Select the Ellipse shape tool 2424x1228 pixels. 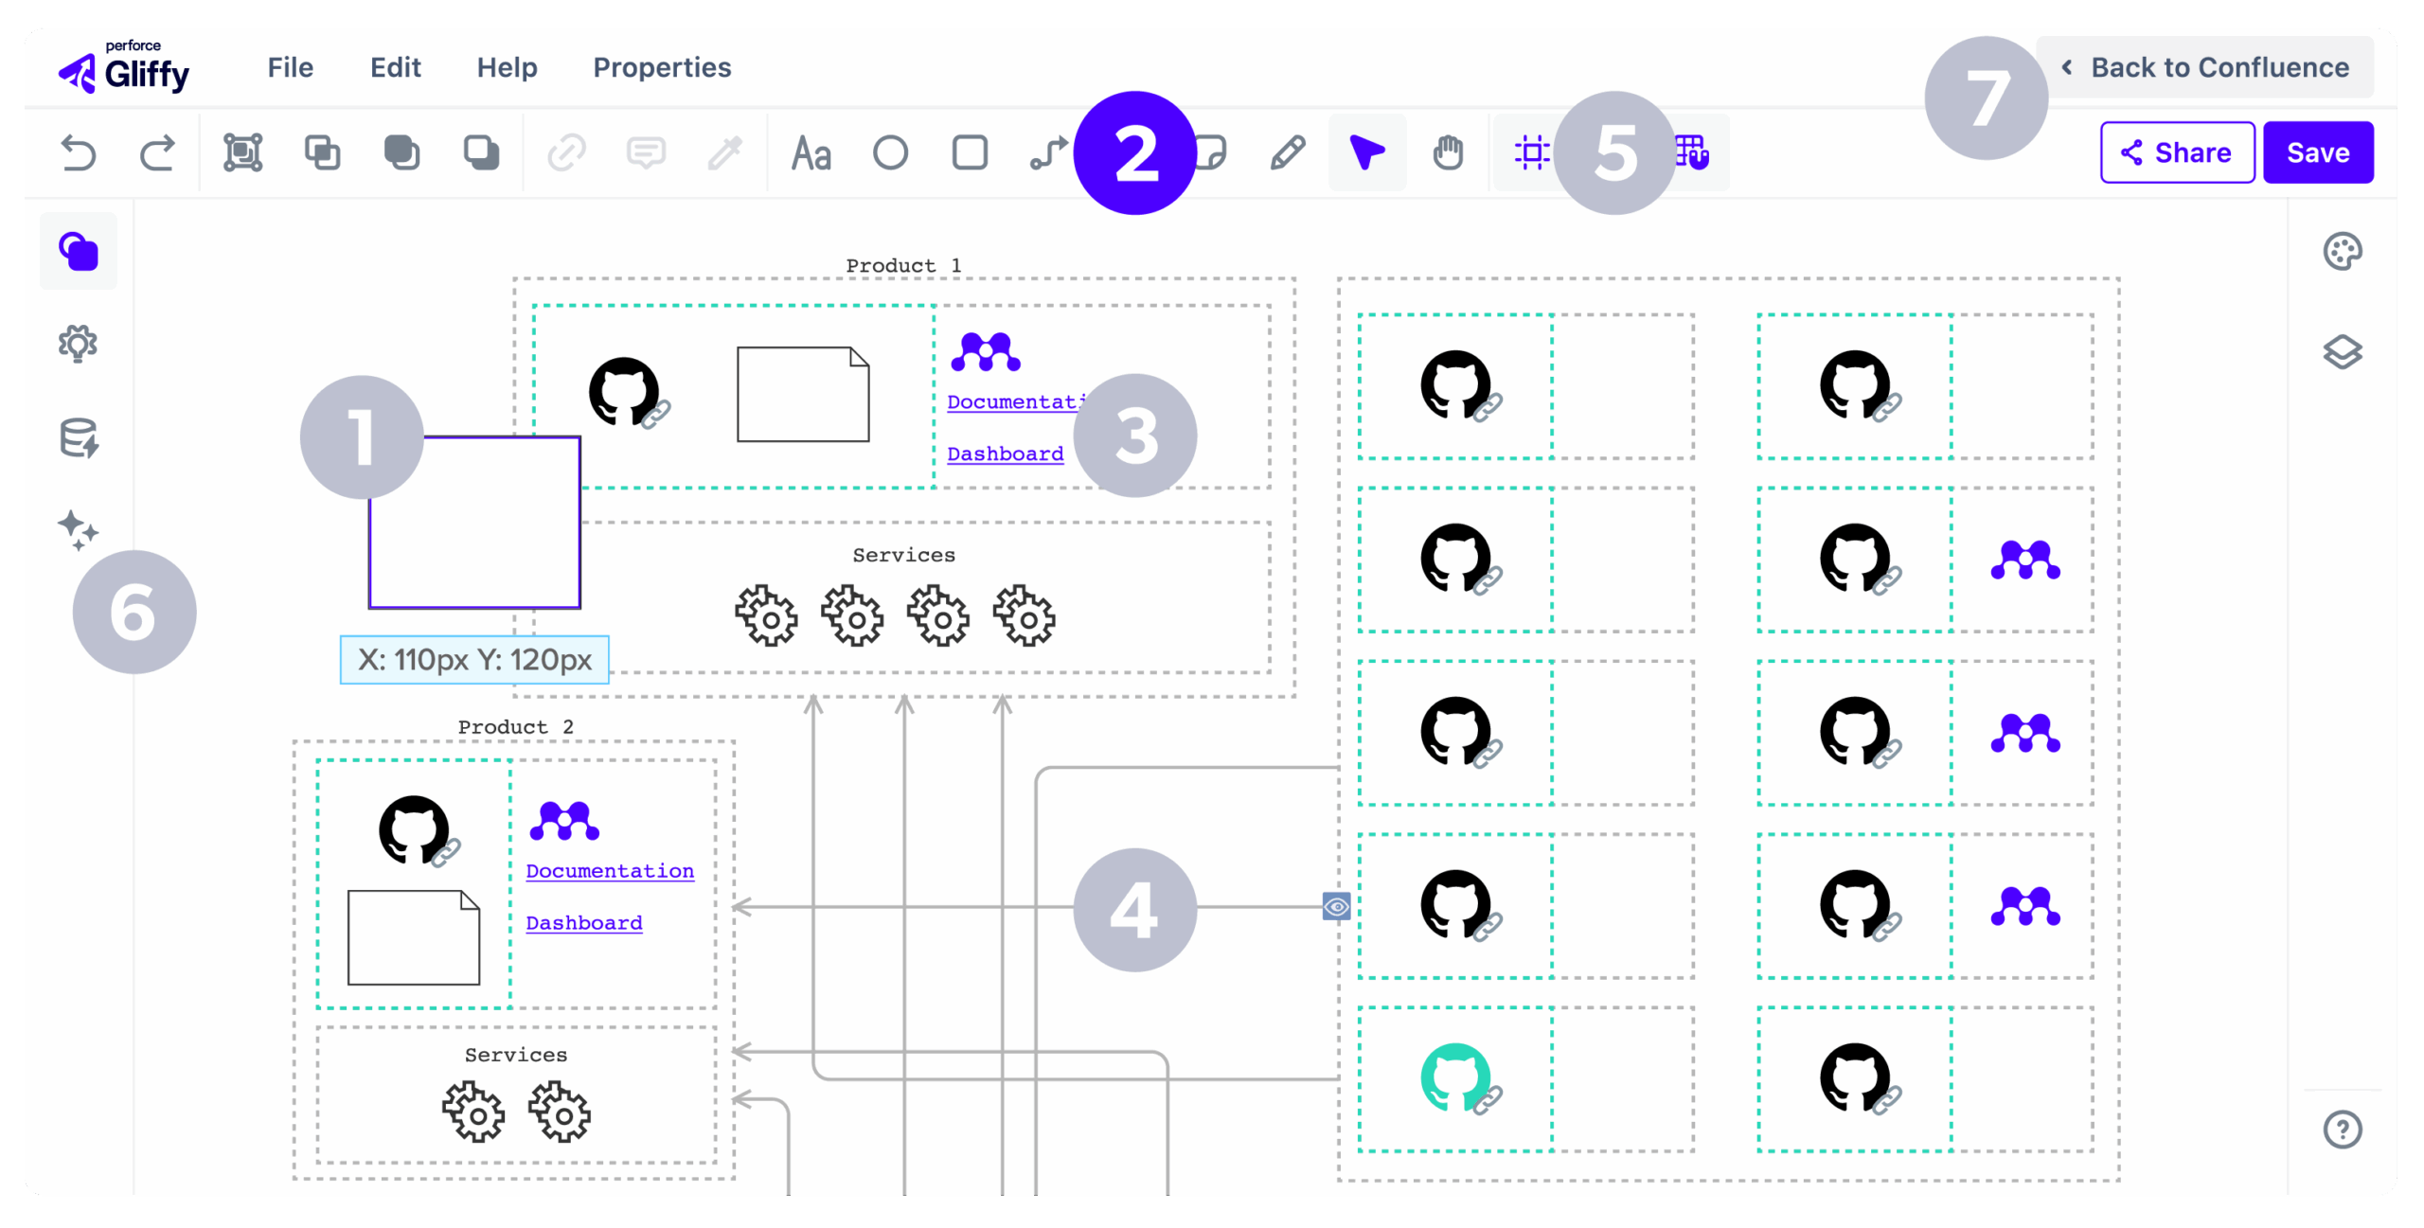coord(890,152)
